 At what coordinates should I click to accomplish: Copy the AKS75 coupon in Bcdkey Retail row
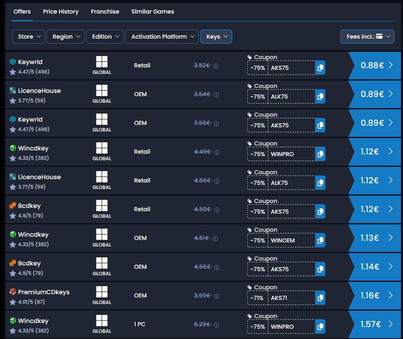(x=320, y=212)
